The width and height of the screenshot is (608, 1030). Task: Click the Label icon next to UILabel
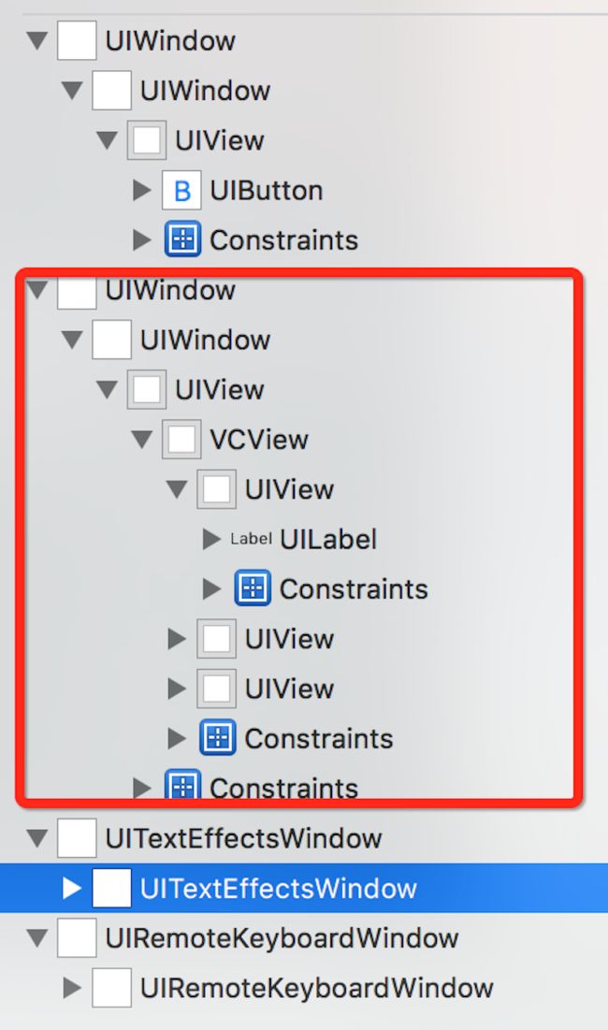point(251,539)
